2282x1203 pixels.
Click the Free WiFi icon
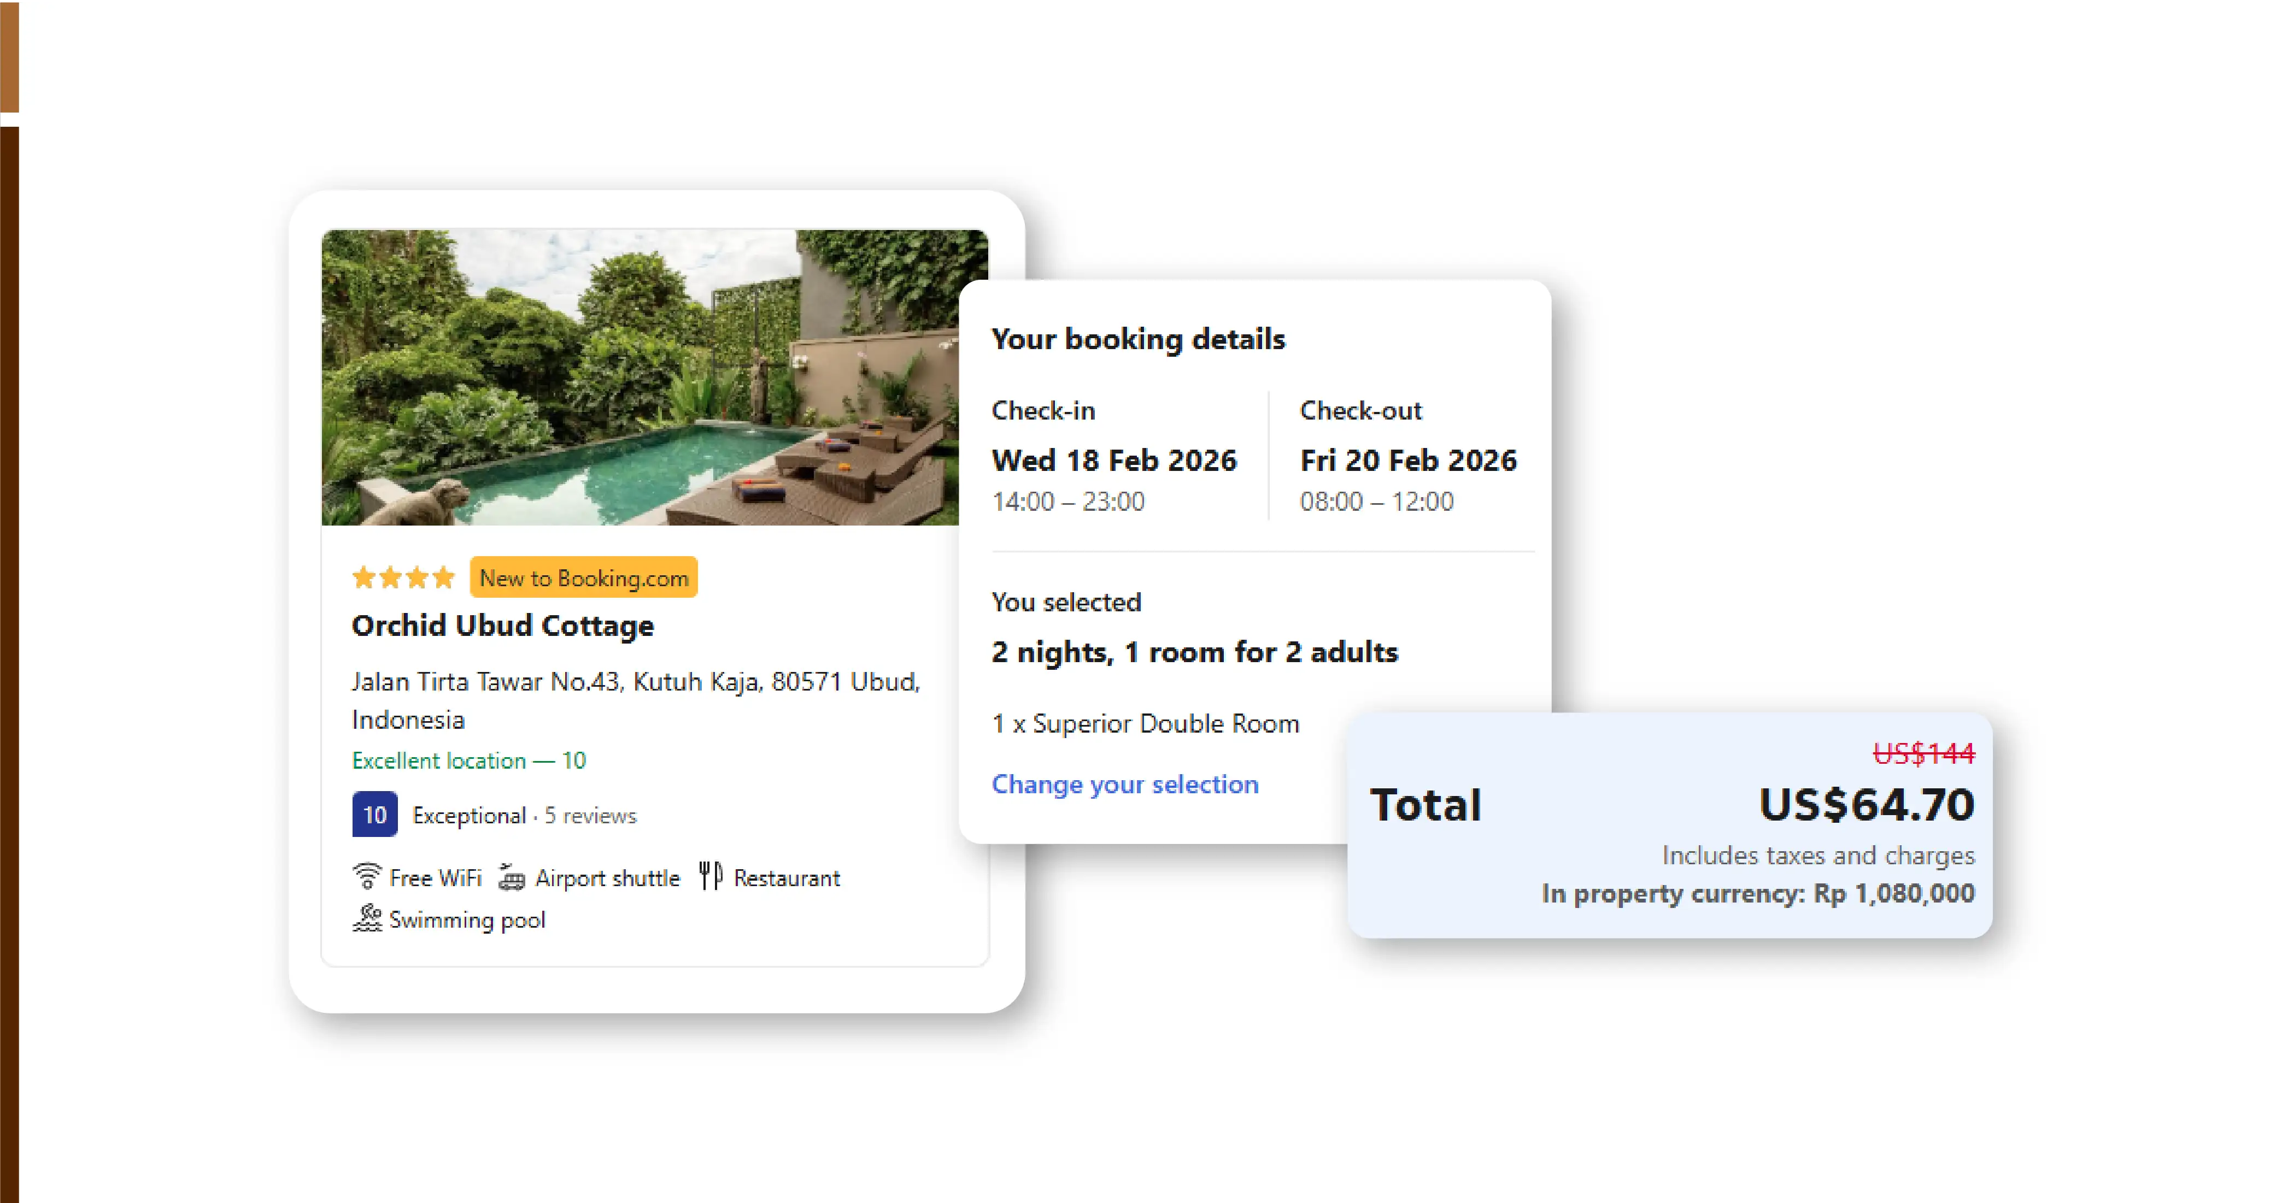click(368, 876)
